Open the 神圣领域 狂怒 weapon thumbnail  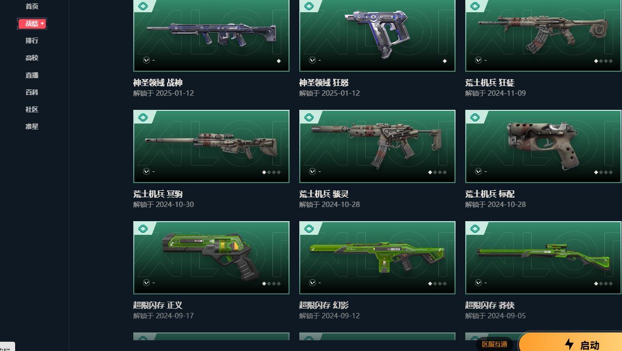377,36
